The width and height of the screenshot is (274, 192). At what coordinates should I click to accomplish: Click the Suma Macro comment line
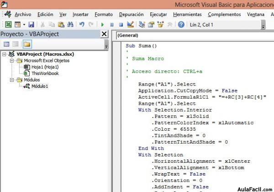(148, 59)
